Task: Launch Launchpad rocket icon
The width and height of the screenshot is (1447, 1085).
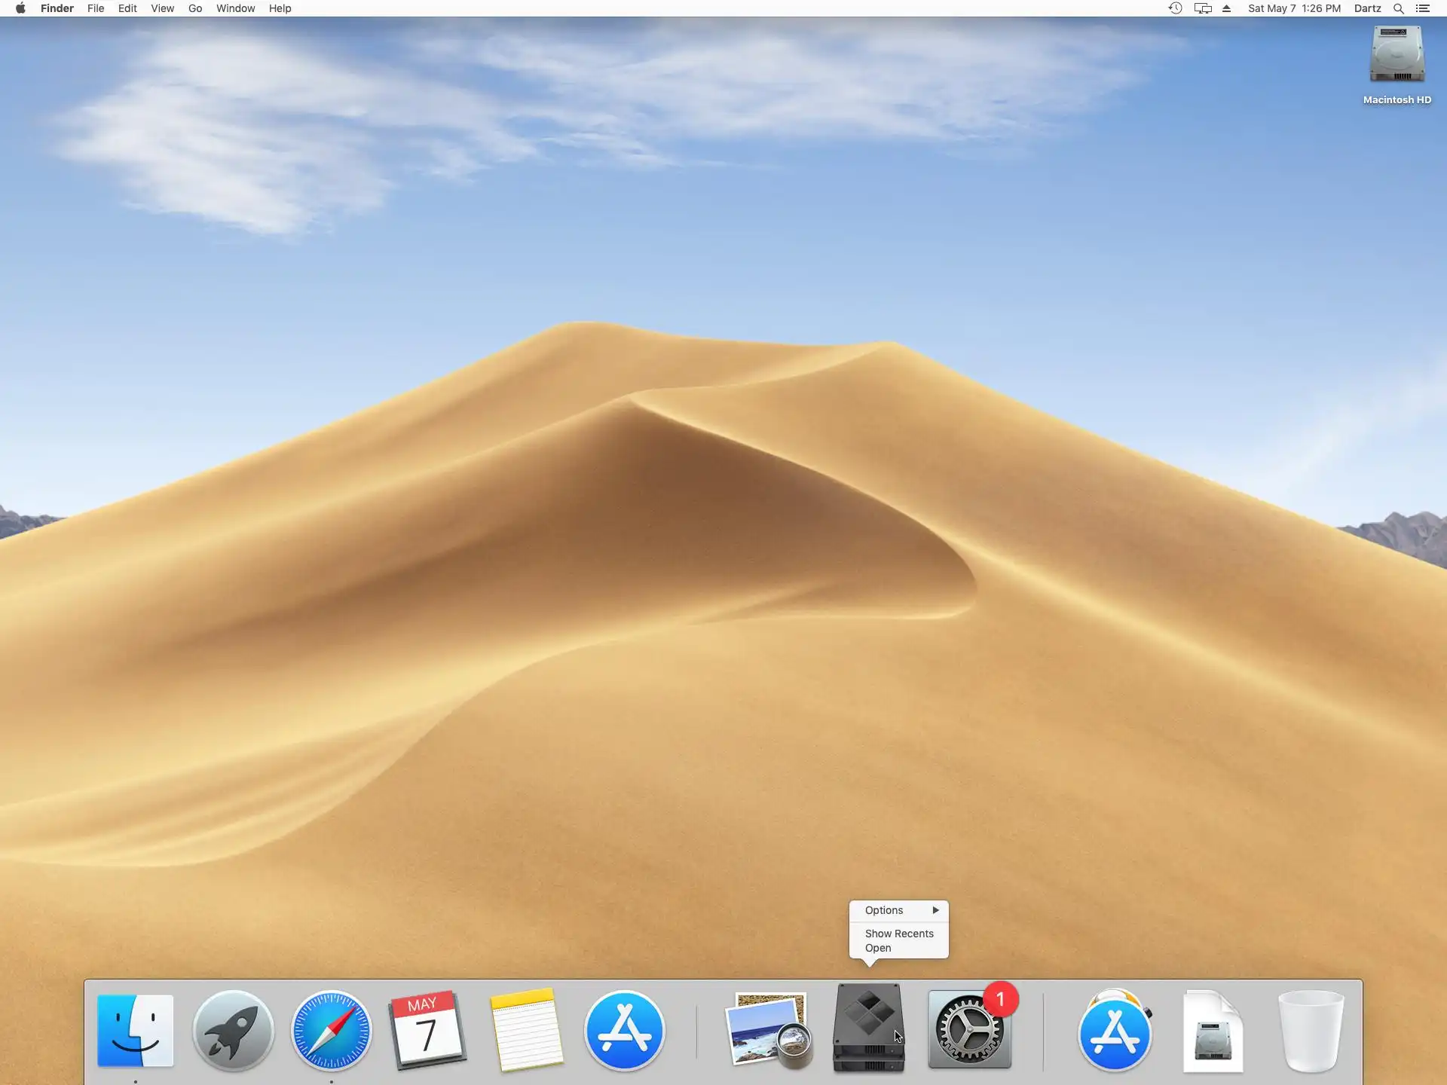Action: click(x=233, y=1030)
